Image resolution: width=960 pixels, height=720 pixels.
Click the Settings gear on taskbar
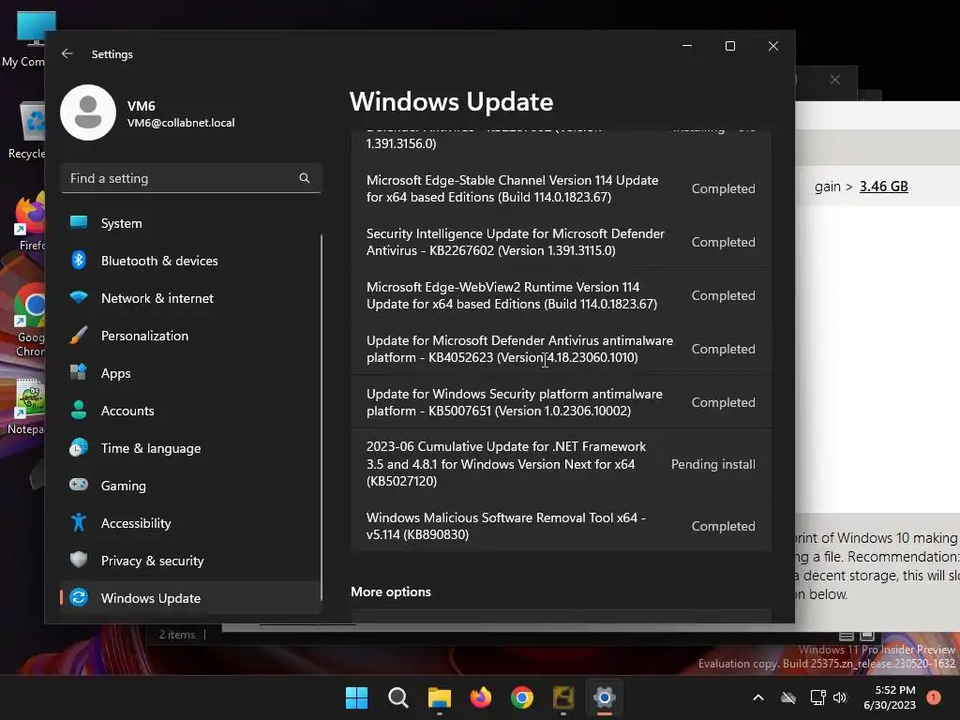[605, 697]
